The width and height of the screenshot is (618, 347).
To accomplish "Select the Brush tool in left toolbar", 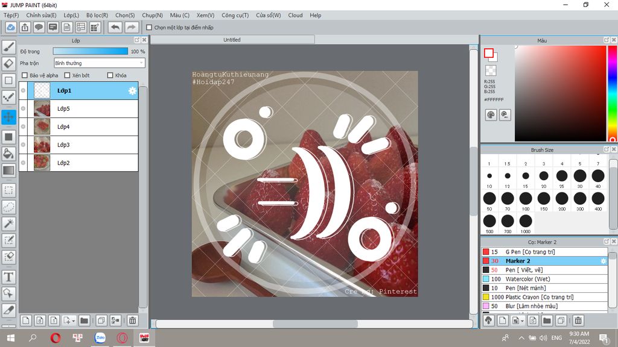I will (x=8, y=47).
